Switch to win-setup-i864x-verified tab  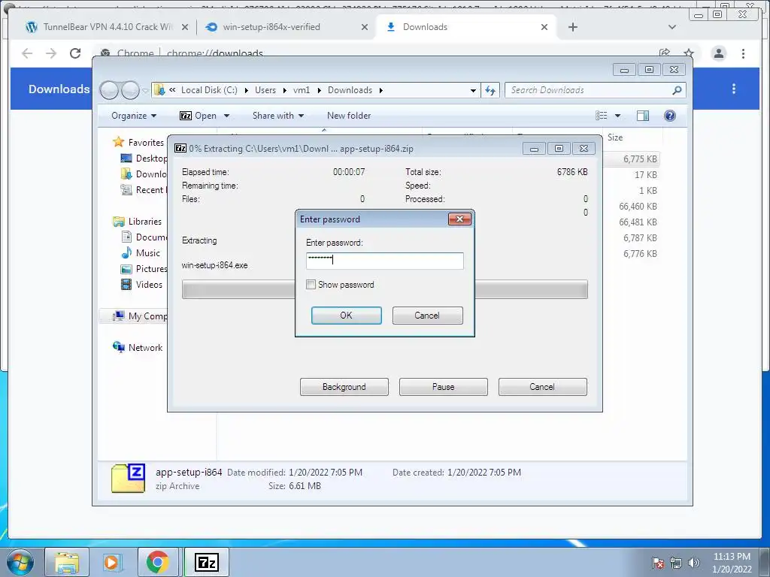(x=287, y=27)
